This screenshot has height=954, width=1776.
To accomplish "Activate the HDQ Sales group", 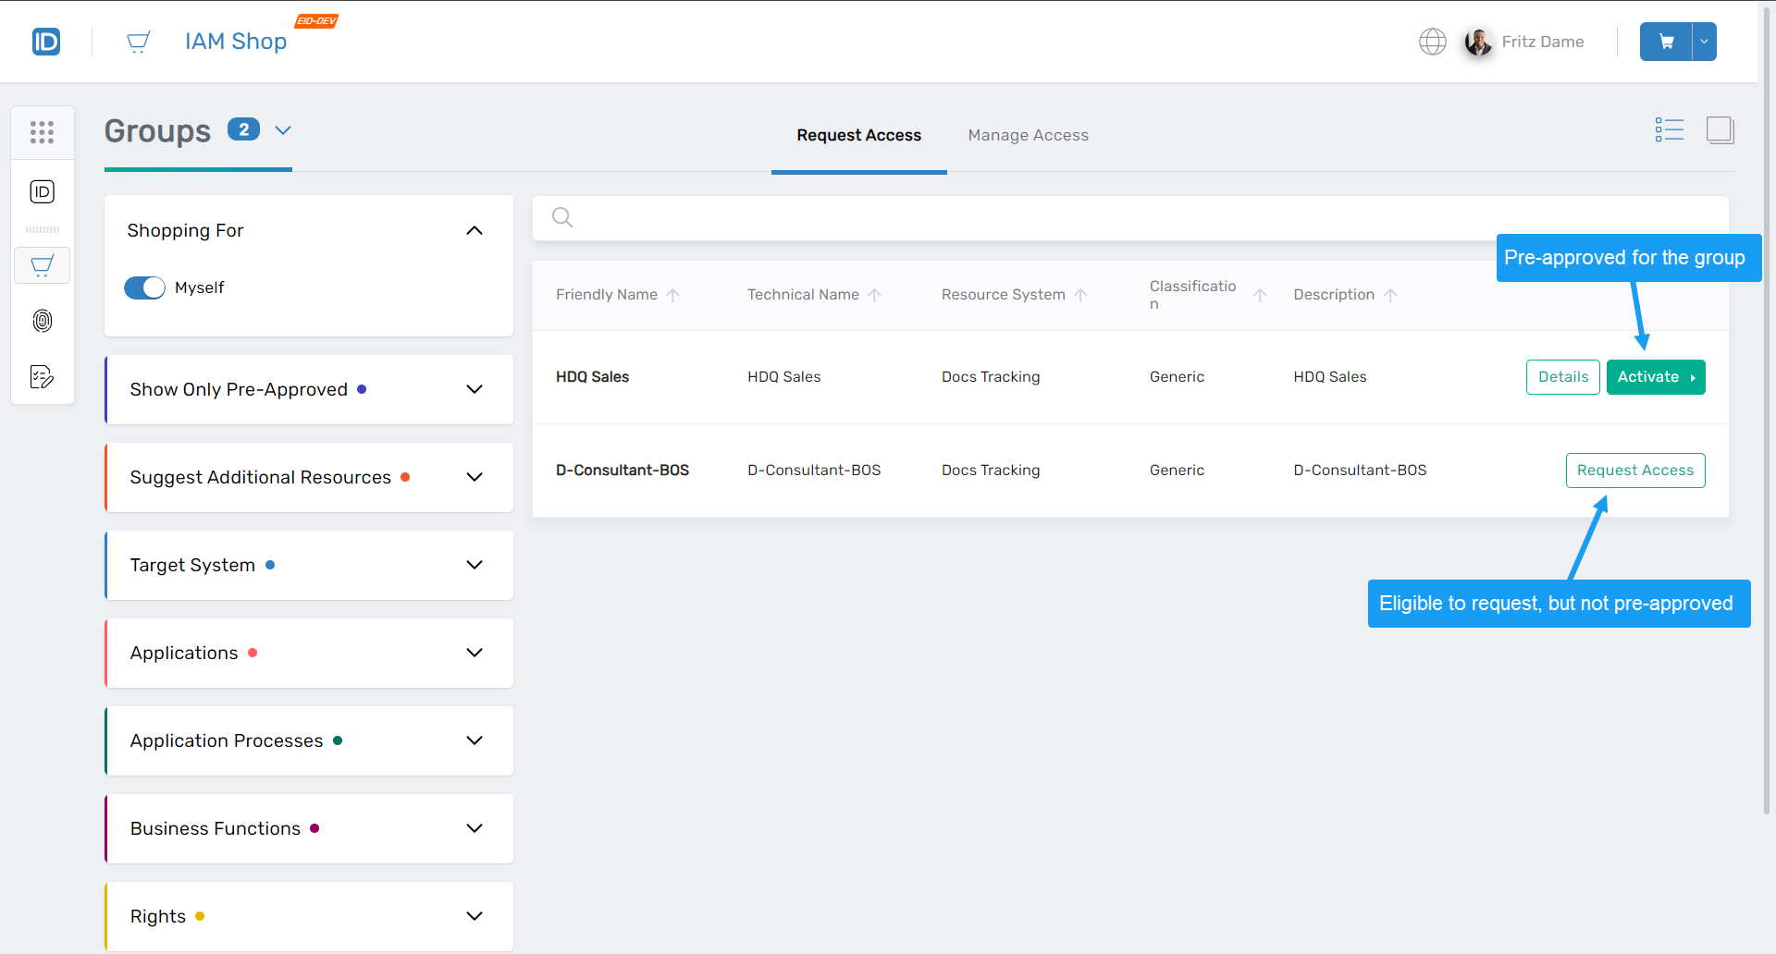I will pos(1655,376).
